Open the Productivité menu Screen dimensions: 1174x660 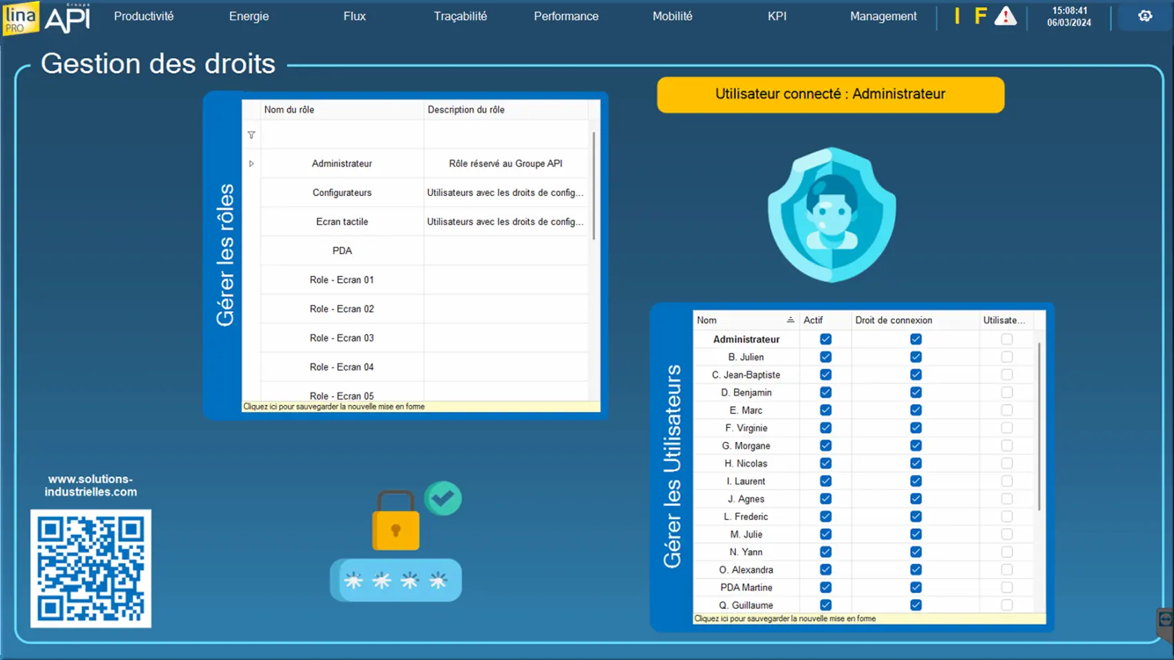pyautogui.click(x=144, y=17)
